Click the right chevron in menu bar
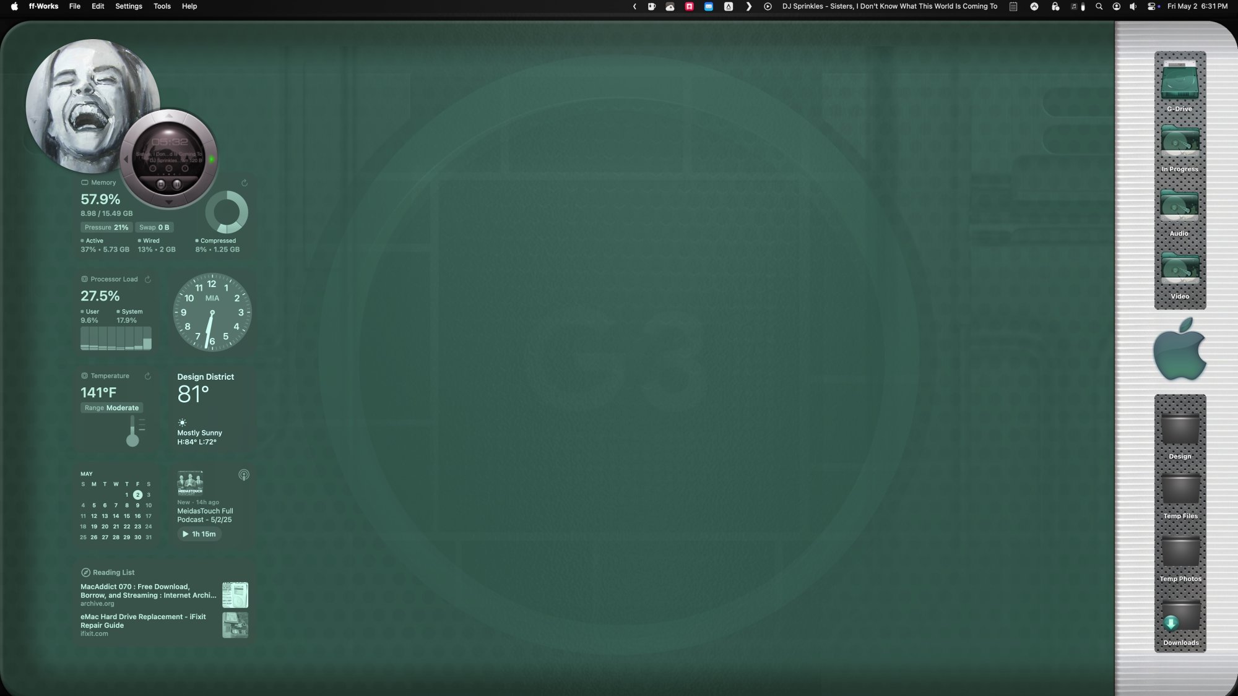1238x696 pixels. (749, 6)
